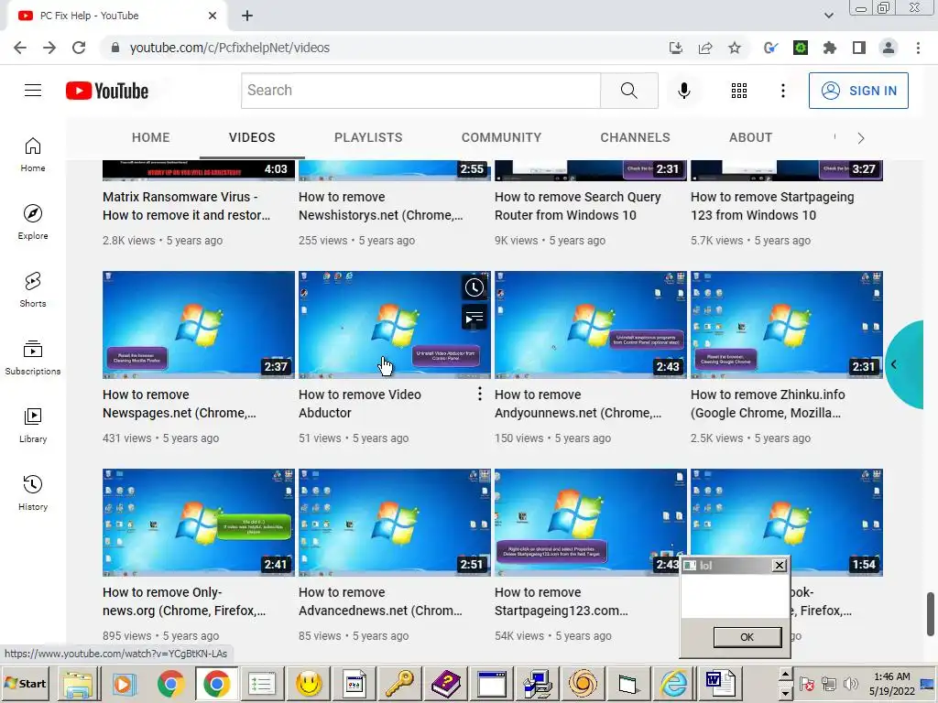
Task: Open action menu for Video Abductor video
Action: (x=479, y=394)
